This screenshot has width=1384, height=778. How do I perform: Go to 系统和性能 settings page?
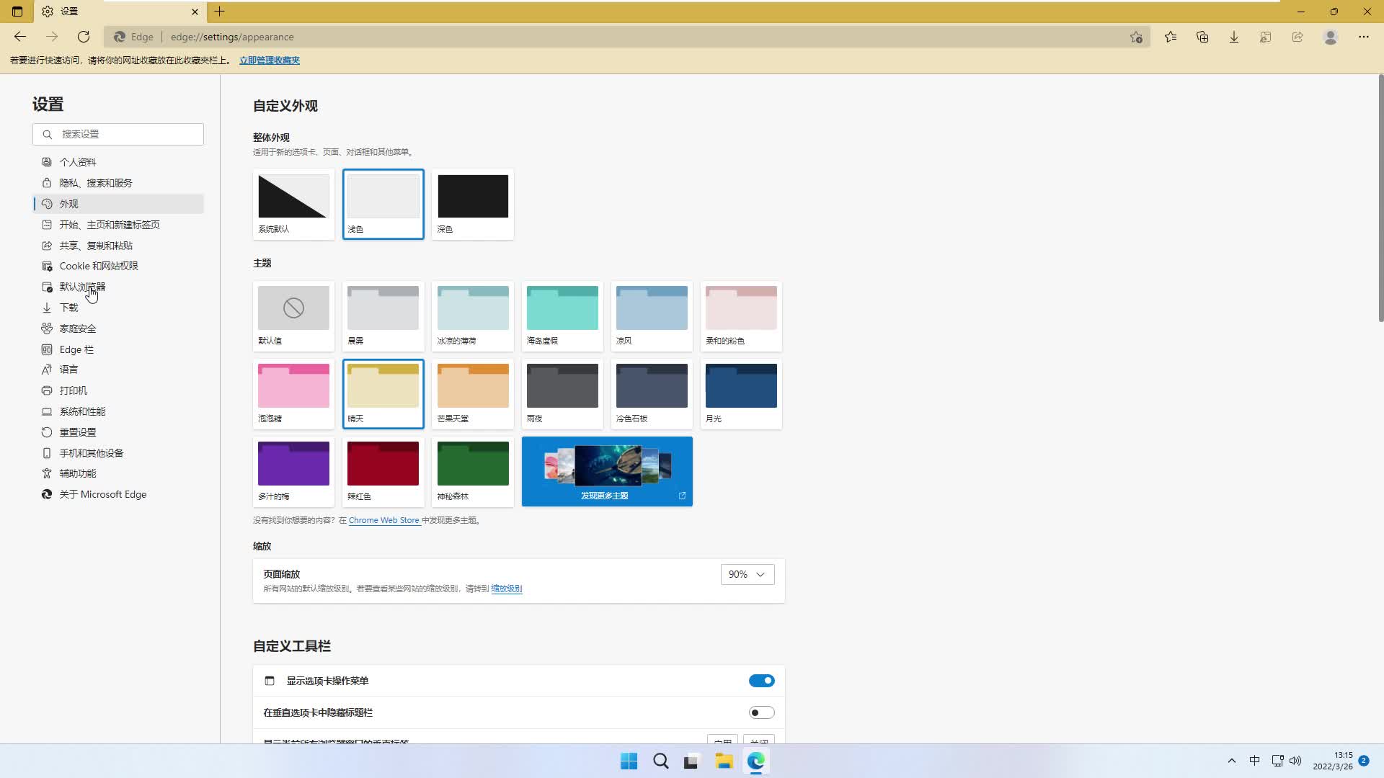pos(82,411)
